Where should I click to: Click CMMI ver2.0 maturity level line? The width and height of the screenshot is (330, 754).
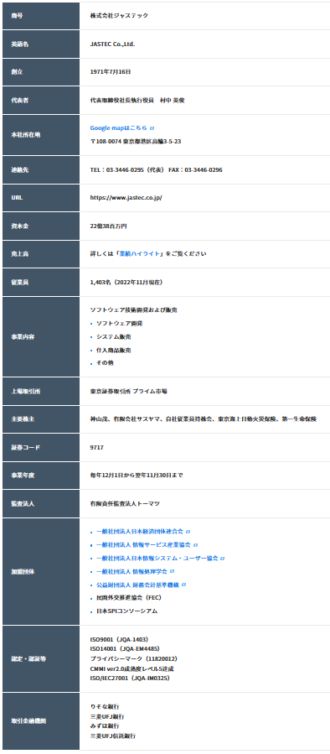pos(131,668)
